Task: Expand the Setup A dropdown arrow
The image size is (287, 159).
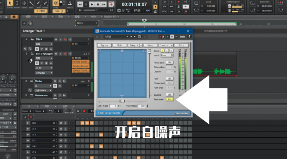Action: click(x=141, y=45)
